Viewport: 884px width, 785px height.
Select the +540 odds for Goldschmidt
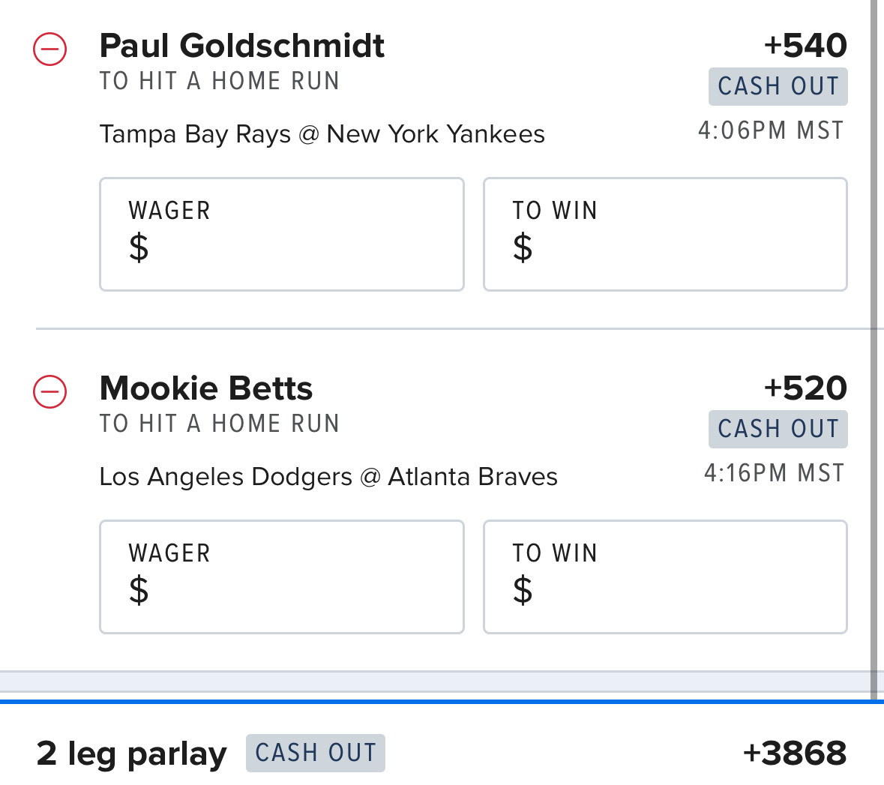click(805, 46)
